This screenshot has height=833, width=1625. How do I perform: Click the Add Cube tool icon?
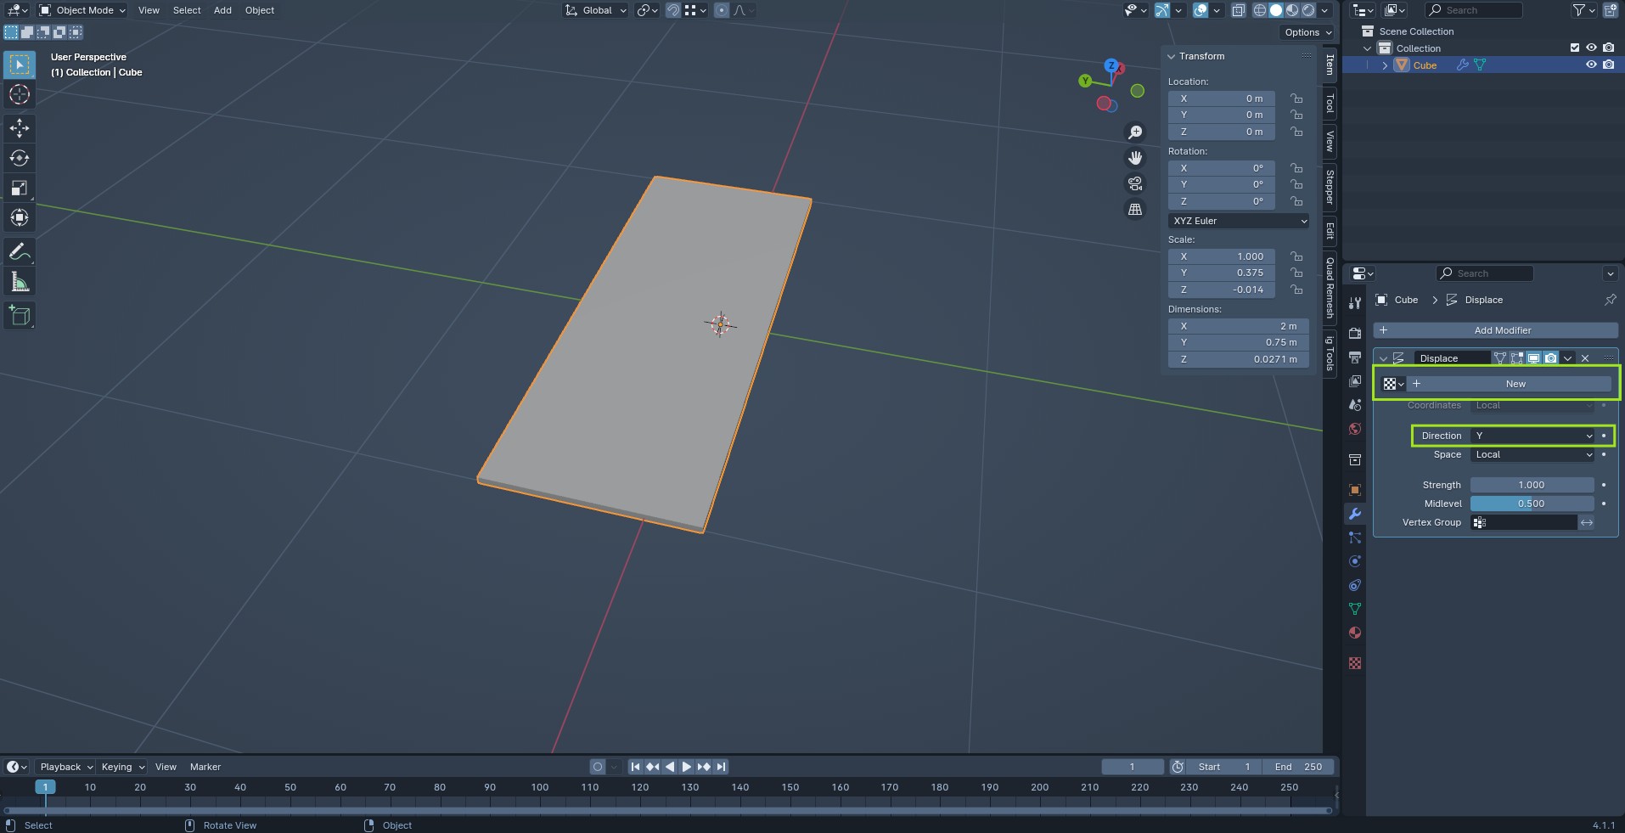pos(20,316)
